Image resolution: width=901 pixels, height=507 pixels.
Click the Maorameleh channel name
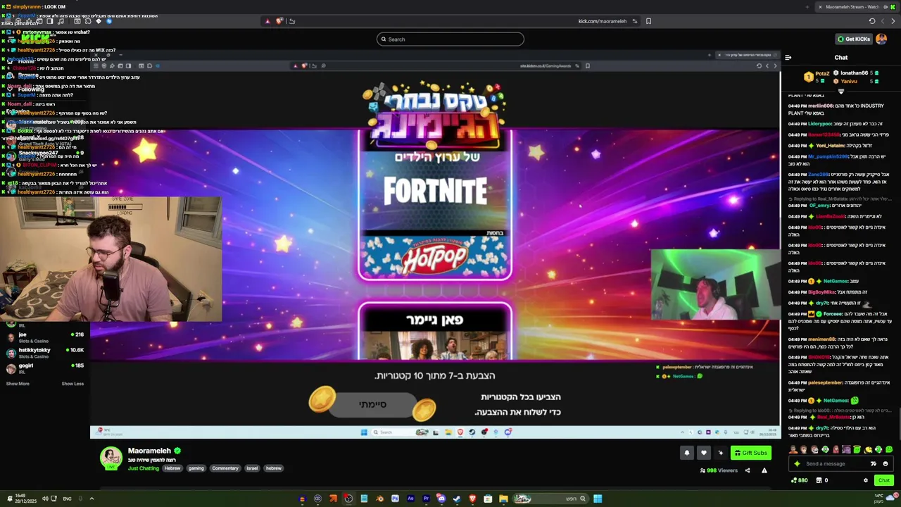pyautogui.click(x=149, y=451)
